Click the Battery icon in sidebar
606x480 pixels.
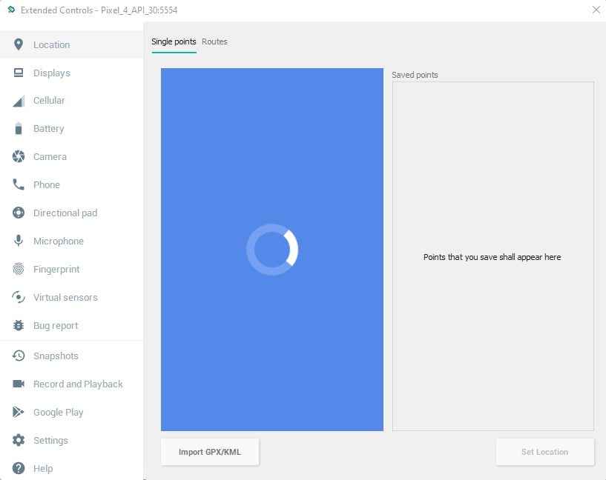point(18,128)
